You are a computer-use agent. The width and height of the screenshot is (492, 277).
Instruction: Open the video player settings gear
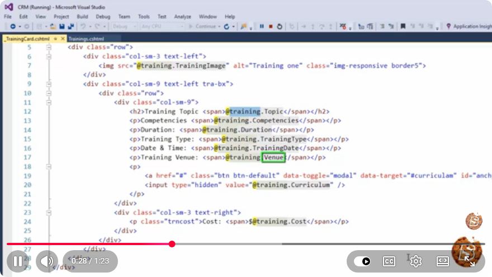pos(416,261)
